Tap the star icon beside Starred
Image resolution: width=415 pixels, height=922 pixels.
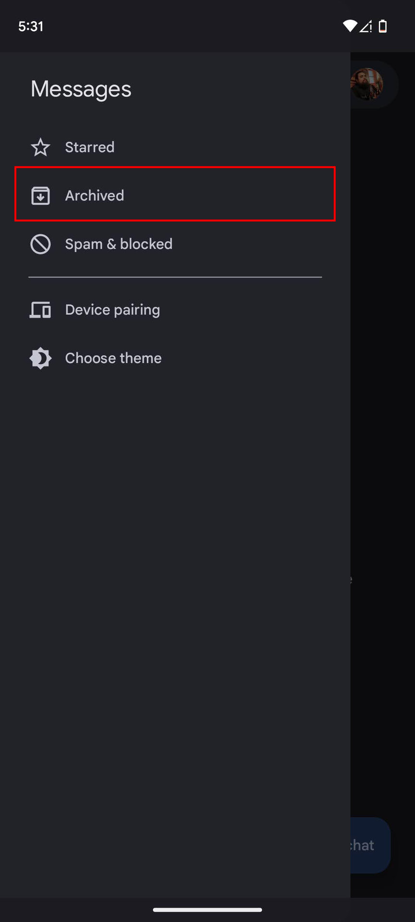[40, 147]
